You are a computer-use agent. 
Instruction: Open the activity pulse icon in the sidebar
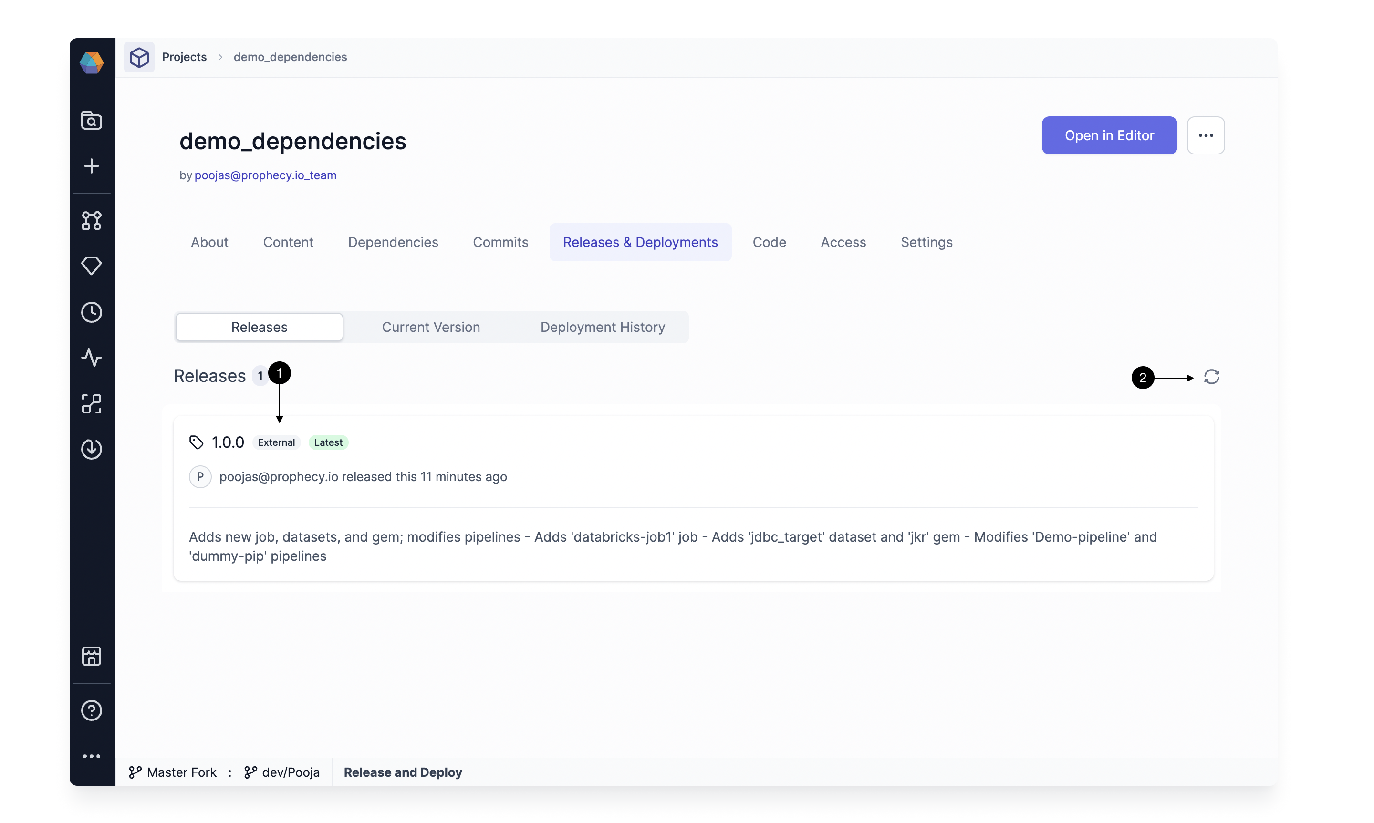(x=92, y=358)
